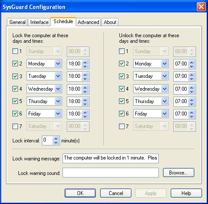Open the unlock Friday day dropdown
Viewport: 208px width, 204px height.
pyautogui.click(x=164, y=114)
